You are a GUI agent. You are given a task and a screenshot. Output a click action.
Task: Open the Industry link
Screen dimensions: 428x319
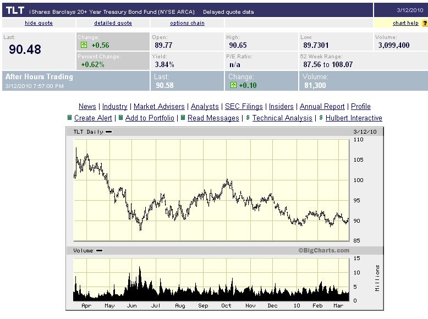click(x=115, y=106)
